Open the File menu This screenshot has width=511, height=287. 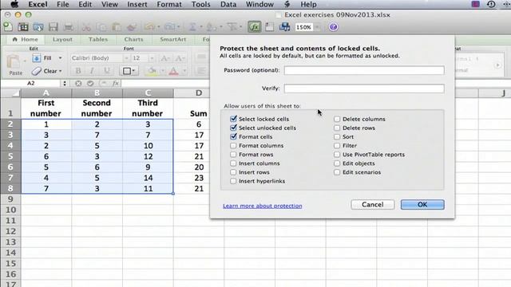[62, 4]
